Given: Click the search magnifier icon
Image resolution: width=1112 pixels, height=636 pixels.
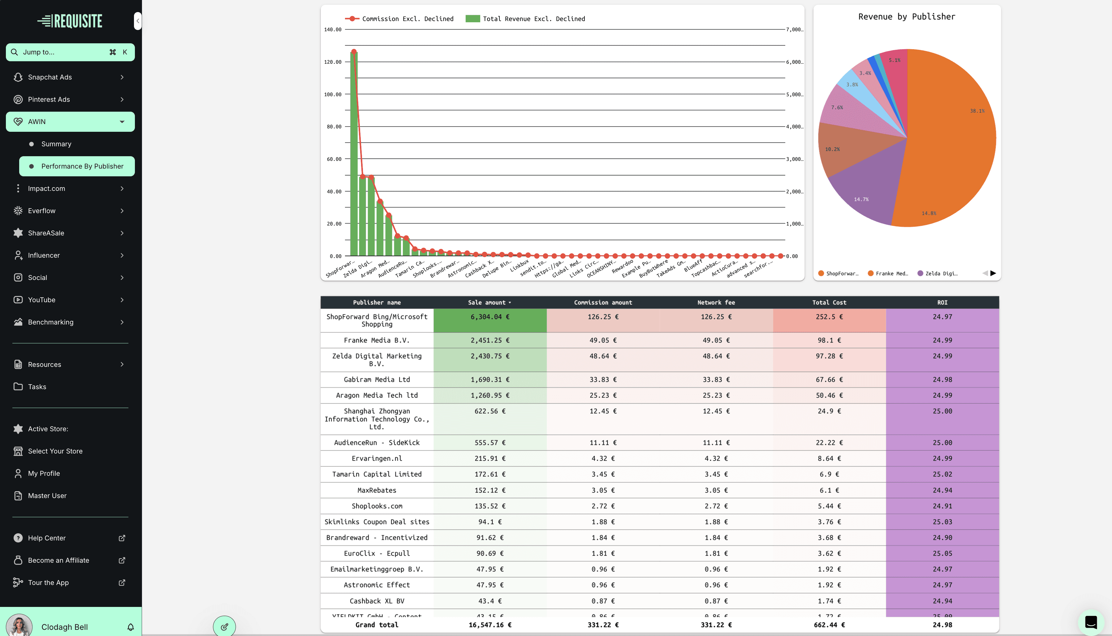Looking at the screenshot, I should coord(15,52).
